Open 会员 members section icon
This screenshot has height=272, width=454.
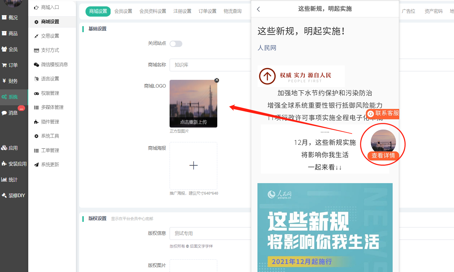coord(4,49)
